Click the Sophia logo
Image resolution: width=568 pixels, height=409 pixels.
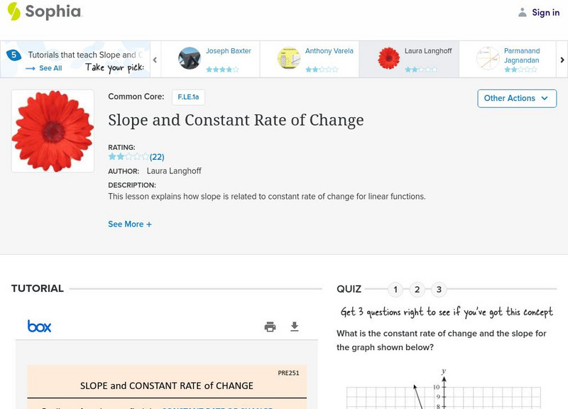pos(44,11)
